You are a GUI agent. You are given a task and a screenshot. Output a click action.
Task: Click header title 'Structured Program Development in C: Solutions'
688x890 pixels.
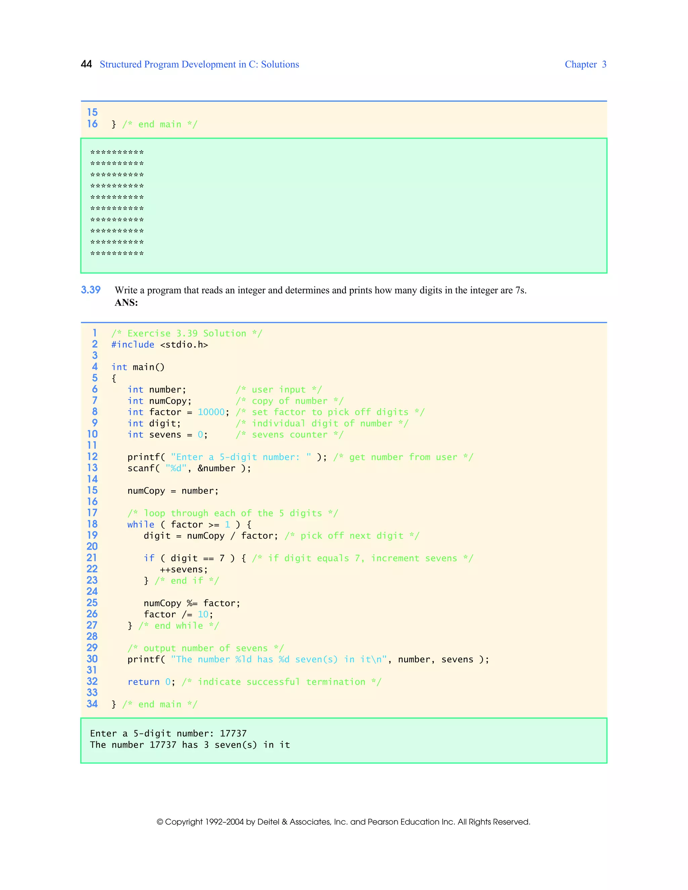click(199, 64)
